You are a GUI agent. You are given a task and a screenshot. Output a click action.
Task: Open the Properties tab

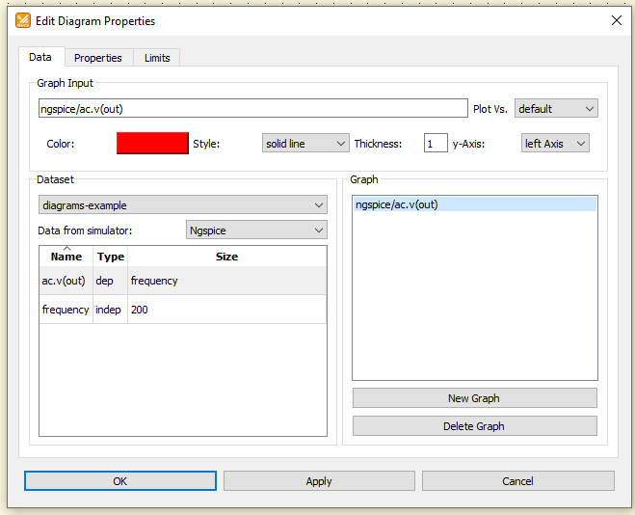[x=98, y=58]
